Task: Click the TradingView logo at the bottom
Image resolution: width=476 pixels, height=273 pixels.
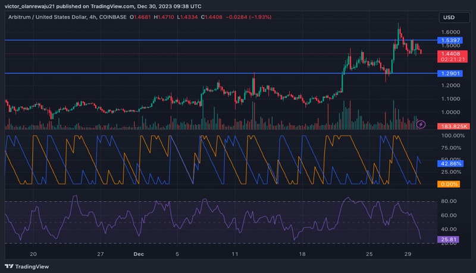Action: 27,266
